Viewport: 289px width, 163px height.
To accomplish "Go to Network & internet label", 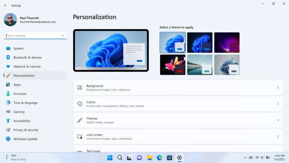I will pos(27,67).
